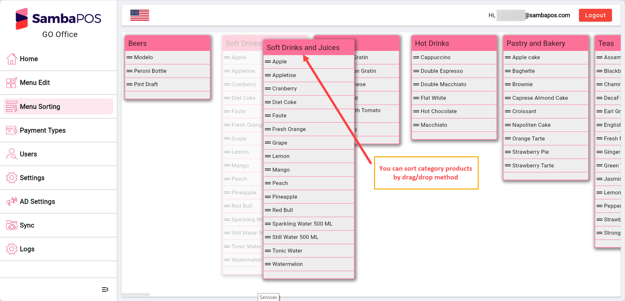
Task: Grab the drag handle for Modelo
Action: tap(130, 58)
